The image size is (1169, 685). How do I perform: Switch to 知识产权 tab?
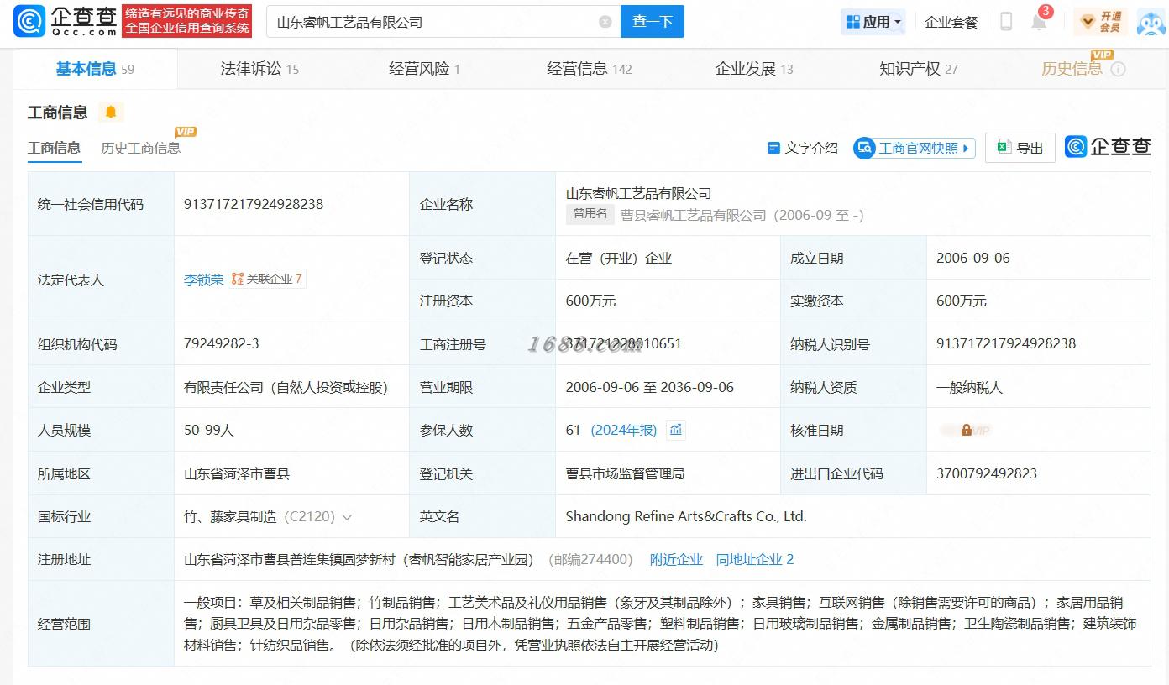[x=918, y=69]
